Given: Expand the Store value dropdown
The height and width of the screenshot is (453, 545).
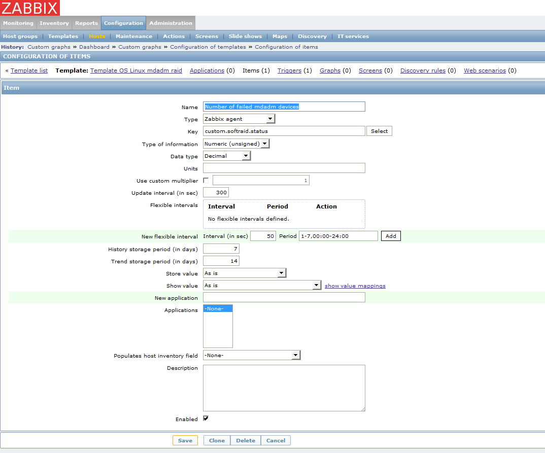Looking at the screenshot, I should (245, 273).
